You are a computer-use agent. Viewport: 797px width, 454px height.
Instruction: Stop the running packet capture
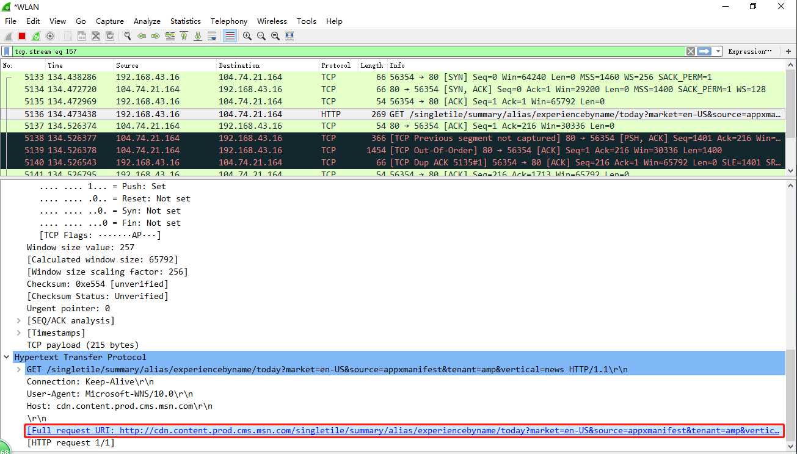[x=22, y=36]
